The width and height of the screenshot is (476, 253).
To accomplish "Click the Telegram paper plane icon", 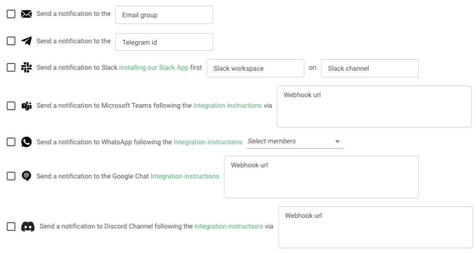I will tap(26, 41).
